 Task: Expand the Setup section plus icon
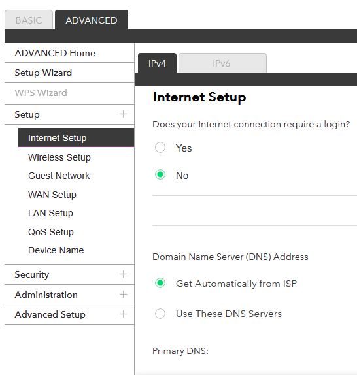pyautogui.click(x=123, y=114)
